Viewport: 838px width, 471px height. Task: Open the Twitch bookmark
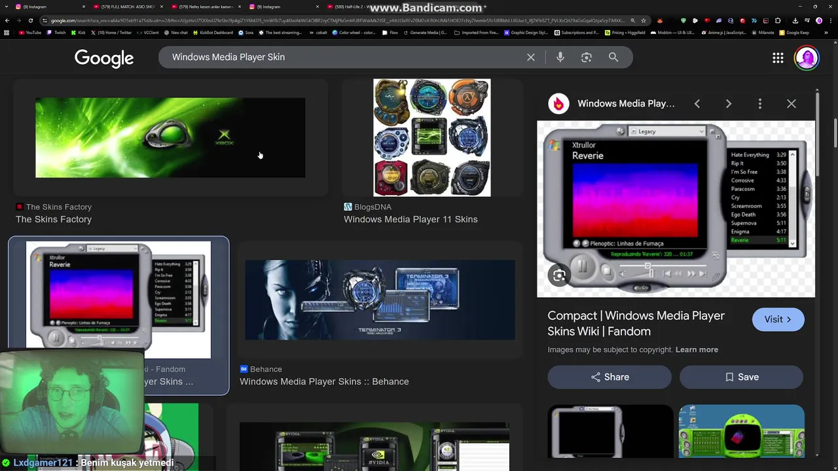56,32
